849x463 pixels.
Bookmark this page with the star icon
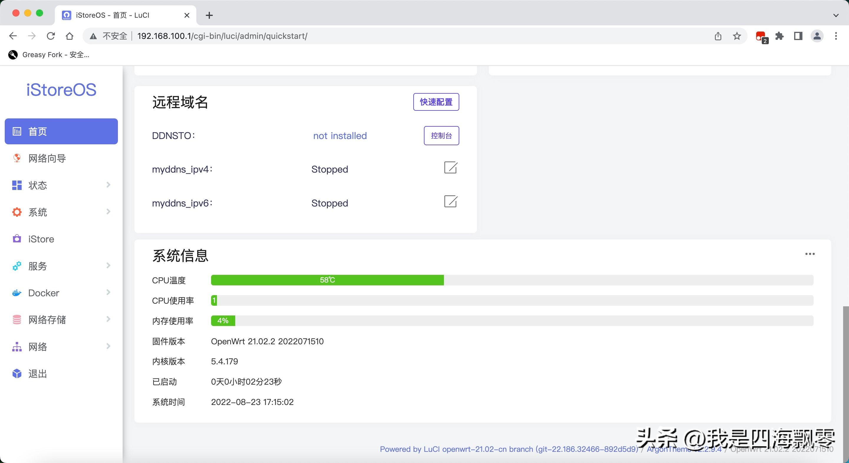click(737, 36)
